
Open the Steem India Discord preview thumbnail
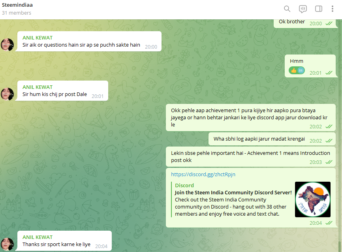click(312, 199)
